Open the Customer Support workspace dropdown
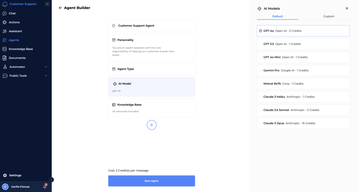This screenshot has height=192, width=358. (47, 4)
